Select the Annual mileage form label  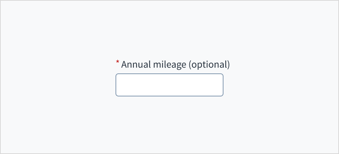click(175, 65)
